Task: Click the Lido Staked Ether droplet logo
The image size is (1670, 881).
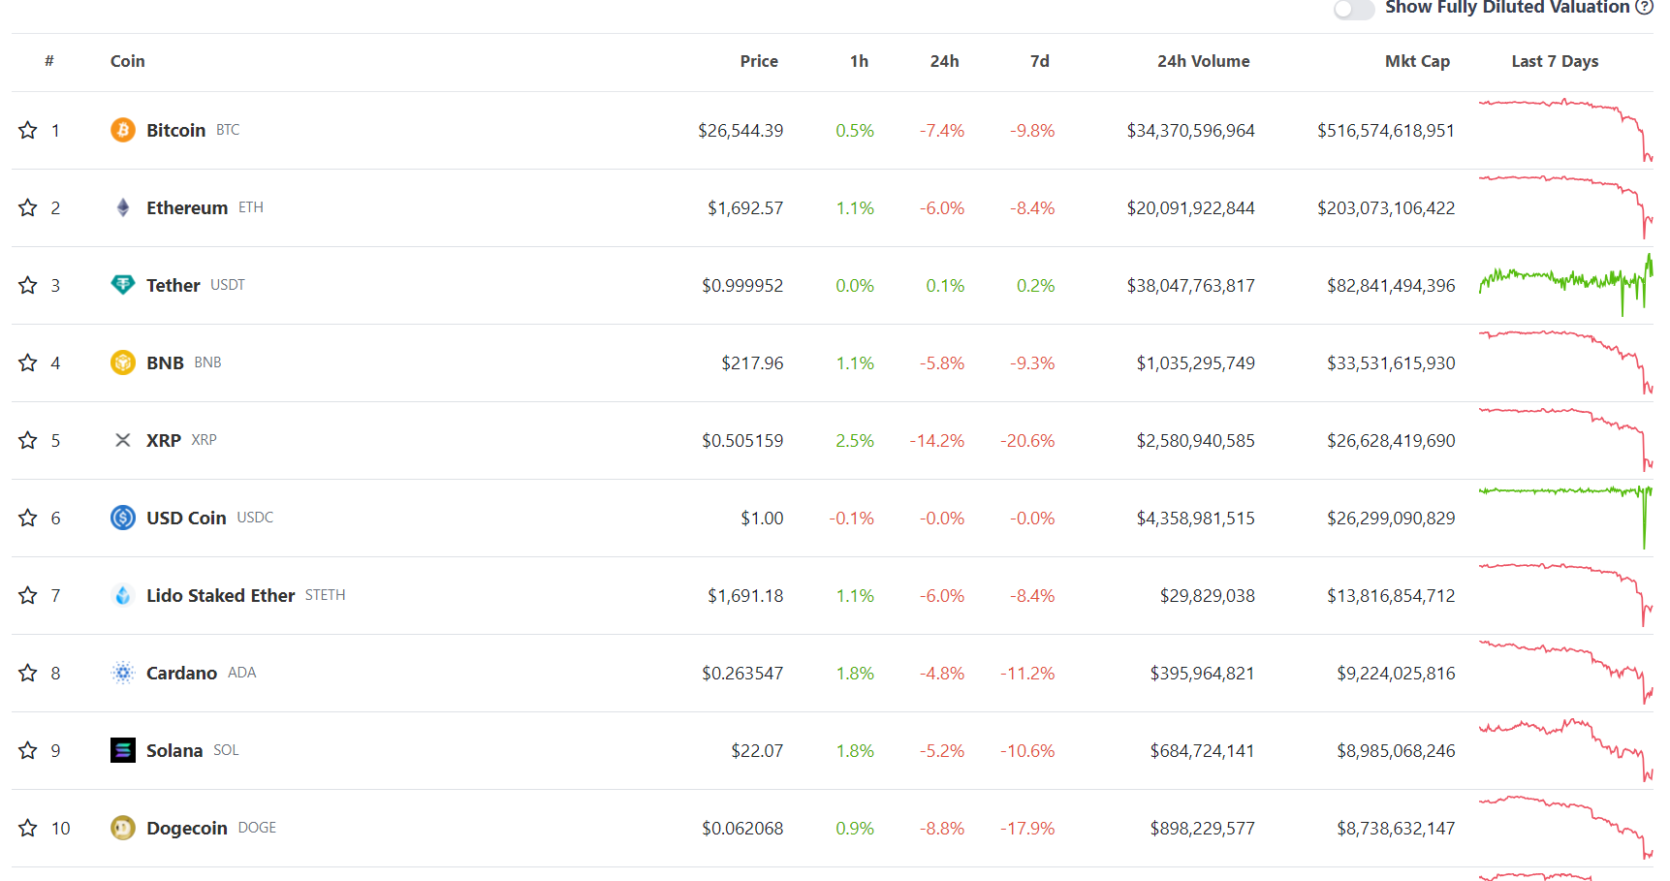Action: coord(123,595)
